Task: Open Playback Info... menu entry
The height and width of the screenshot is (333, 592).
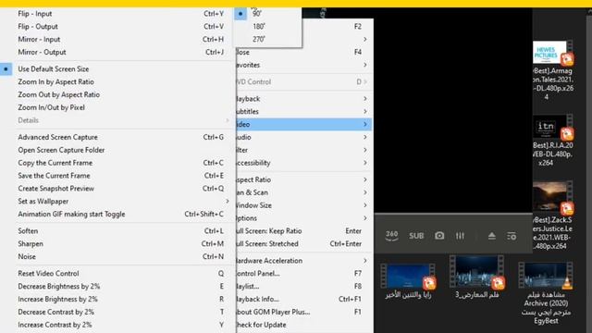Action: pos(303,299)
